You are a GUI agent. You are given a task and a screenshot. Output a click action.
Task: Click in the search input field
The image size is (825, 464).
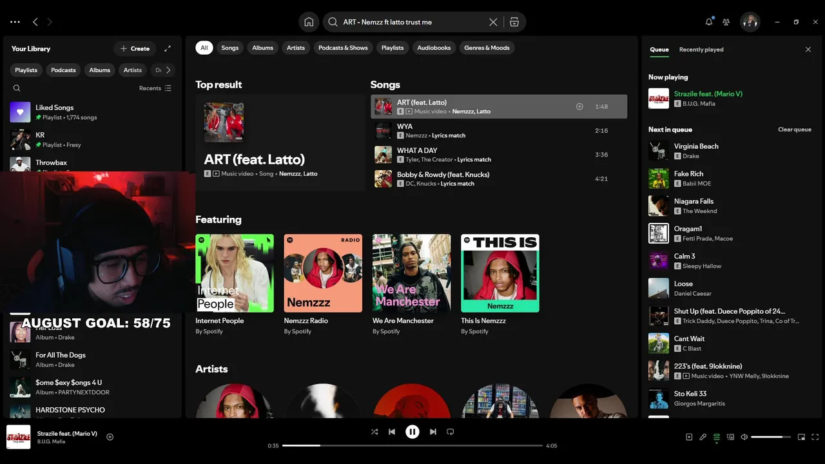click(x=412, y=22)
